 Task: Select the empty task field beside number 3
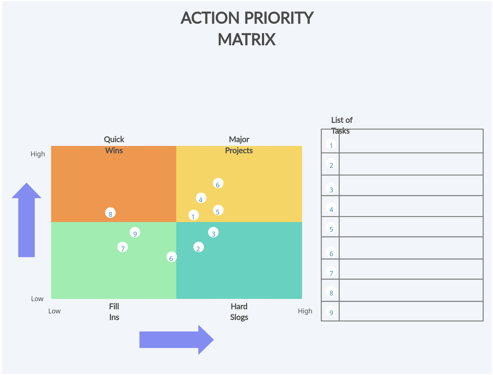click(x=411, y=185)
